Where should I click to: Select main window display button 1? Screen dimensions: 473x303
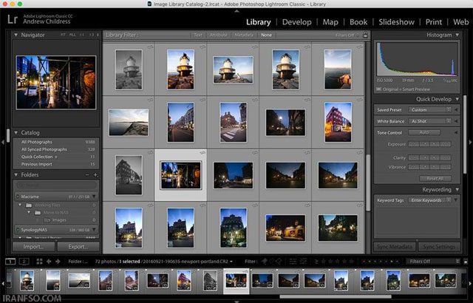(x=10, y=262)
